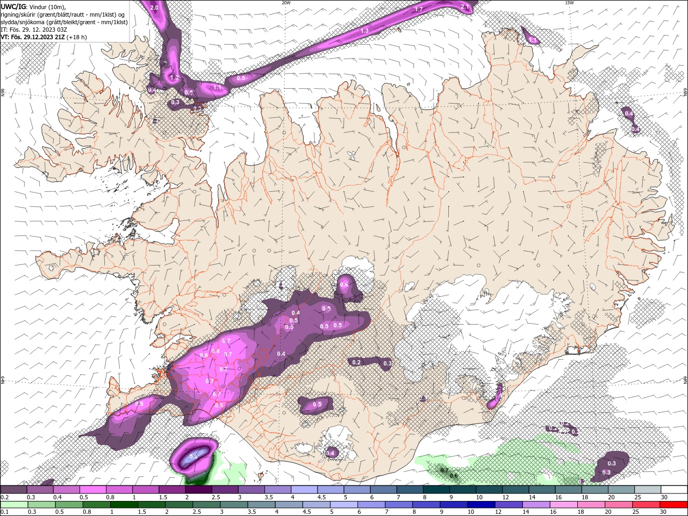Select the dark teal swatch above 8 on upper scale
Viewport: 688px width, 516px height.
click(436, 489)
